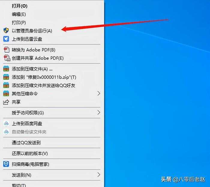Choose 编辑(E) menu entry
This screenshot has width=210, height=187.
[x=19, y=14]
